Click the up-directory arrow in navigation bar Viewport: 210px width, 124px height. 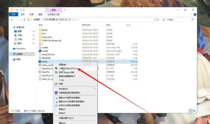(x=24, y=20)
